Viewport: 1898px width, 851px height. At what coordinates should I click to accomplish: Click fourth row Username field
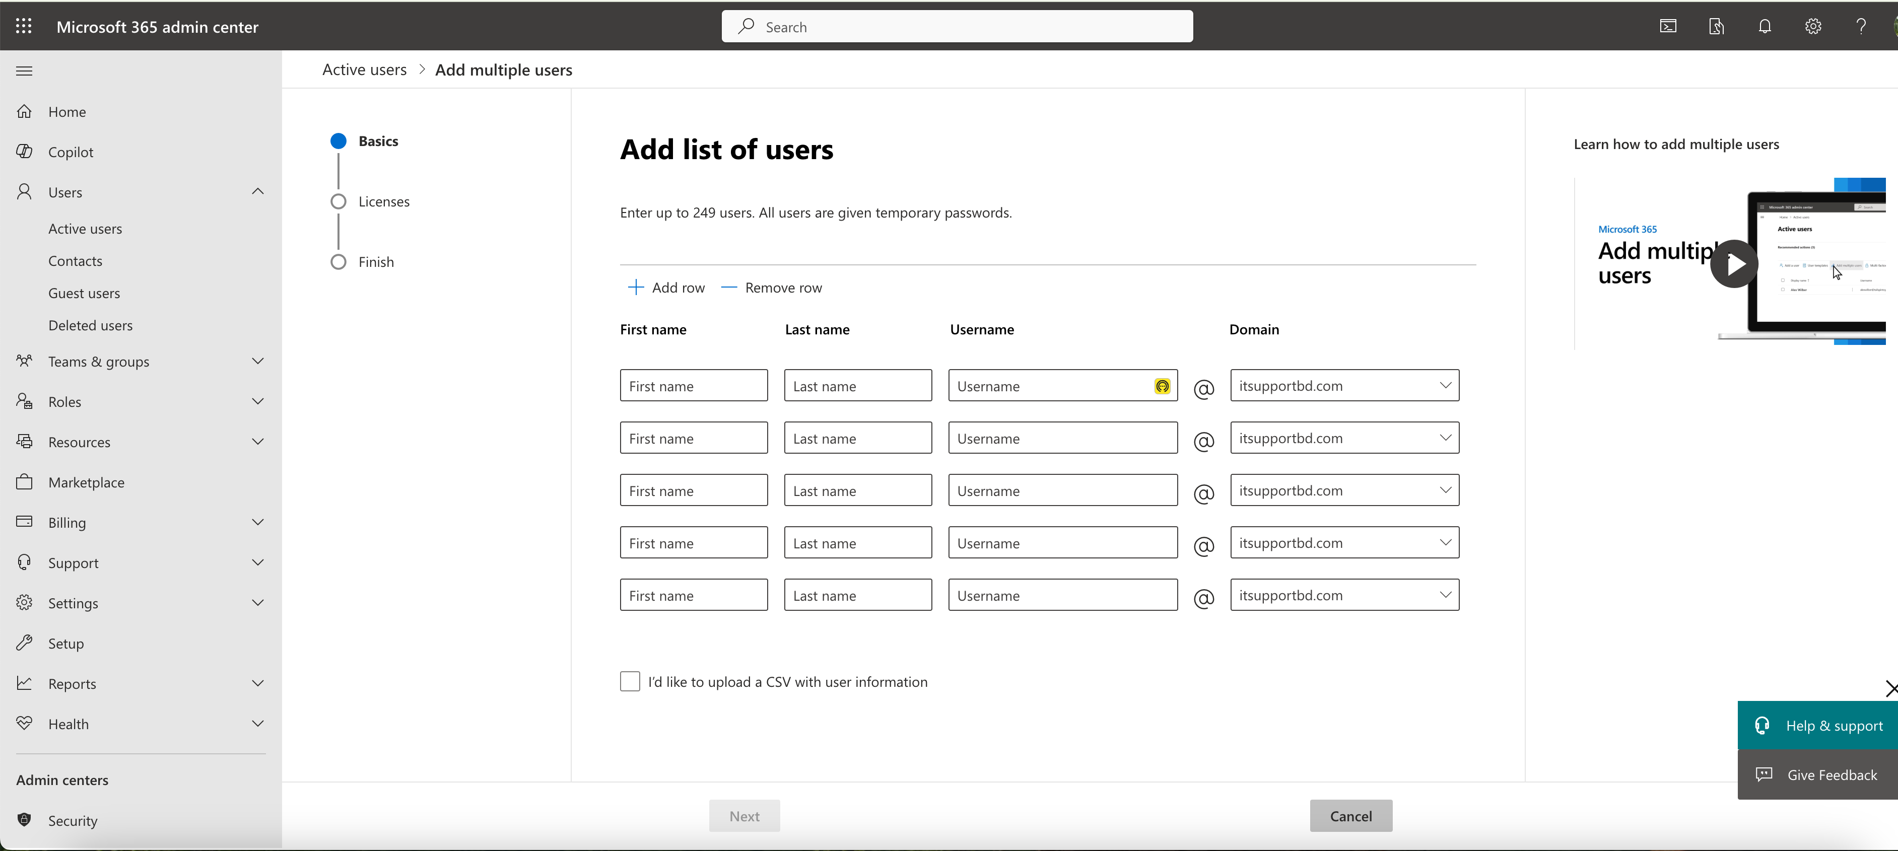(x=1062, y=542)
